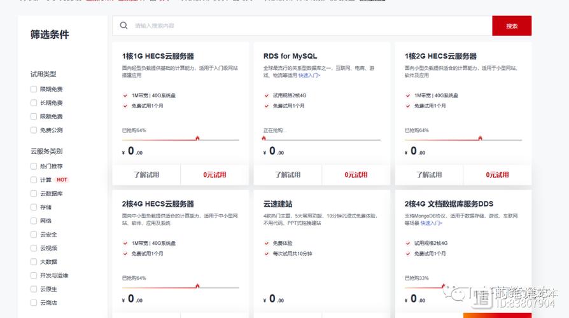569x318 pixels.
Task: Click the 已抢购64% progress bar on 1核2G card
Action: tap(463, 139)
